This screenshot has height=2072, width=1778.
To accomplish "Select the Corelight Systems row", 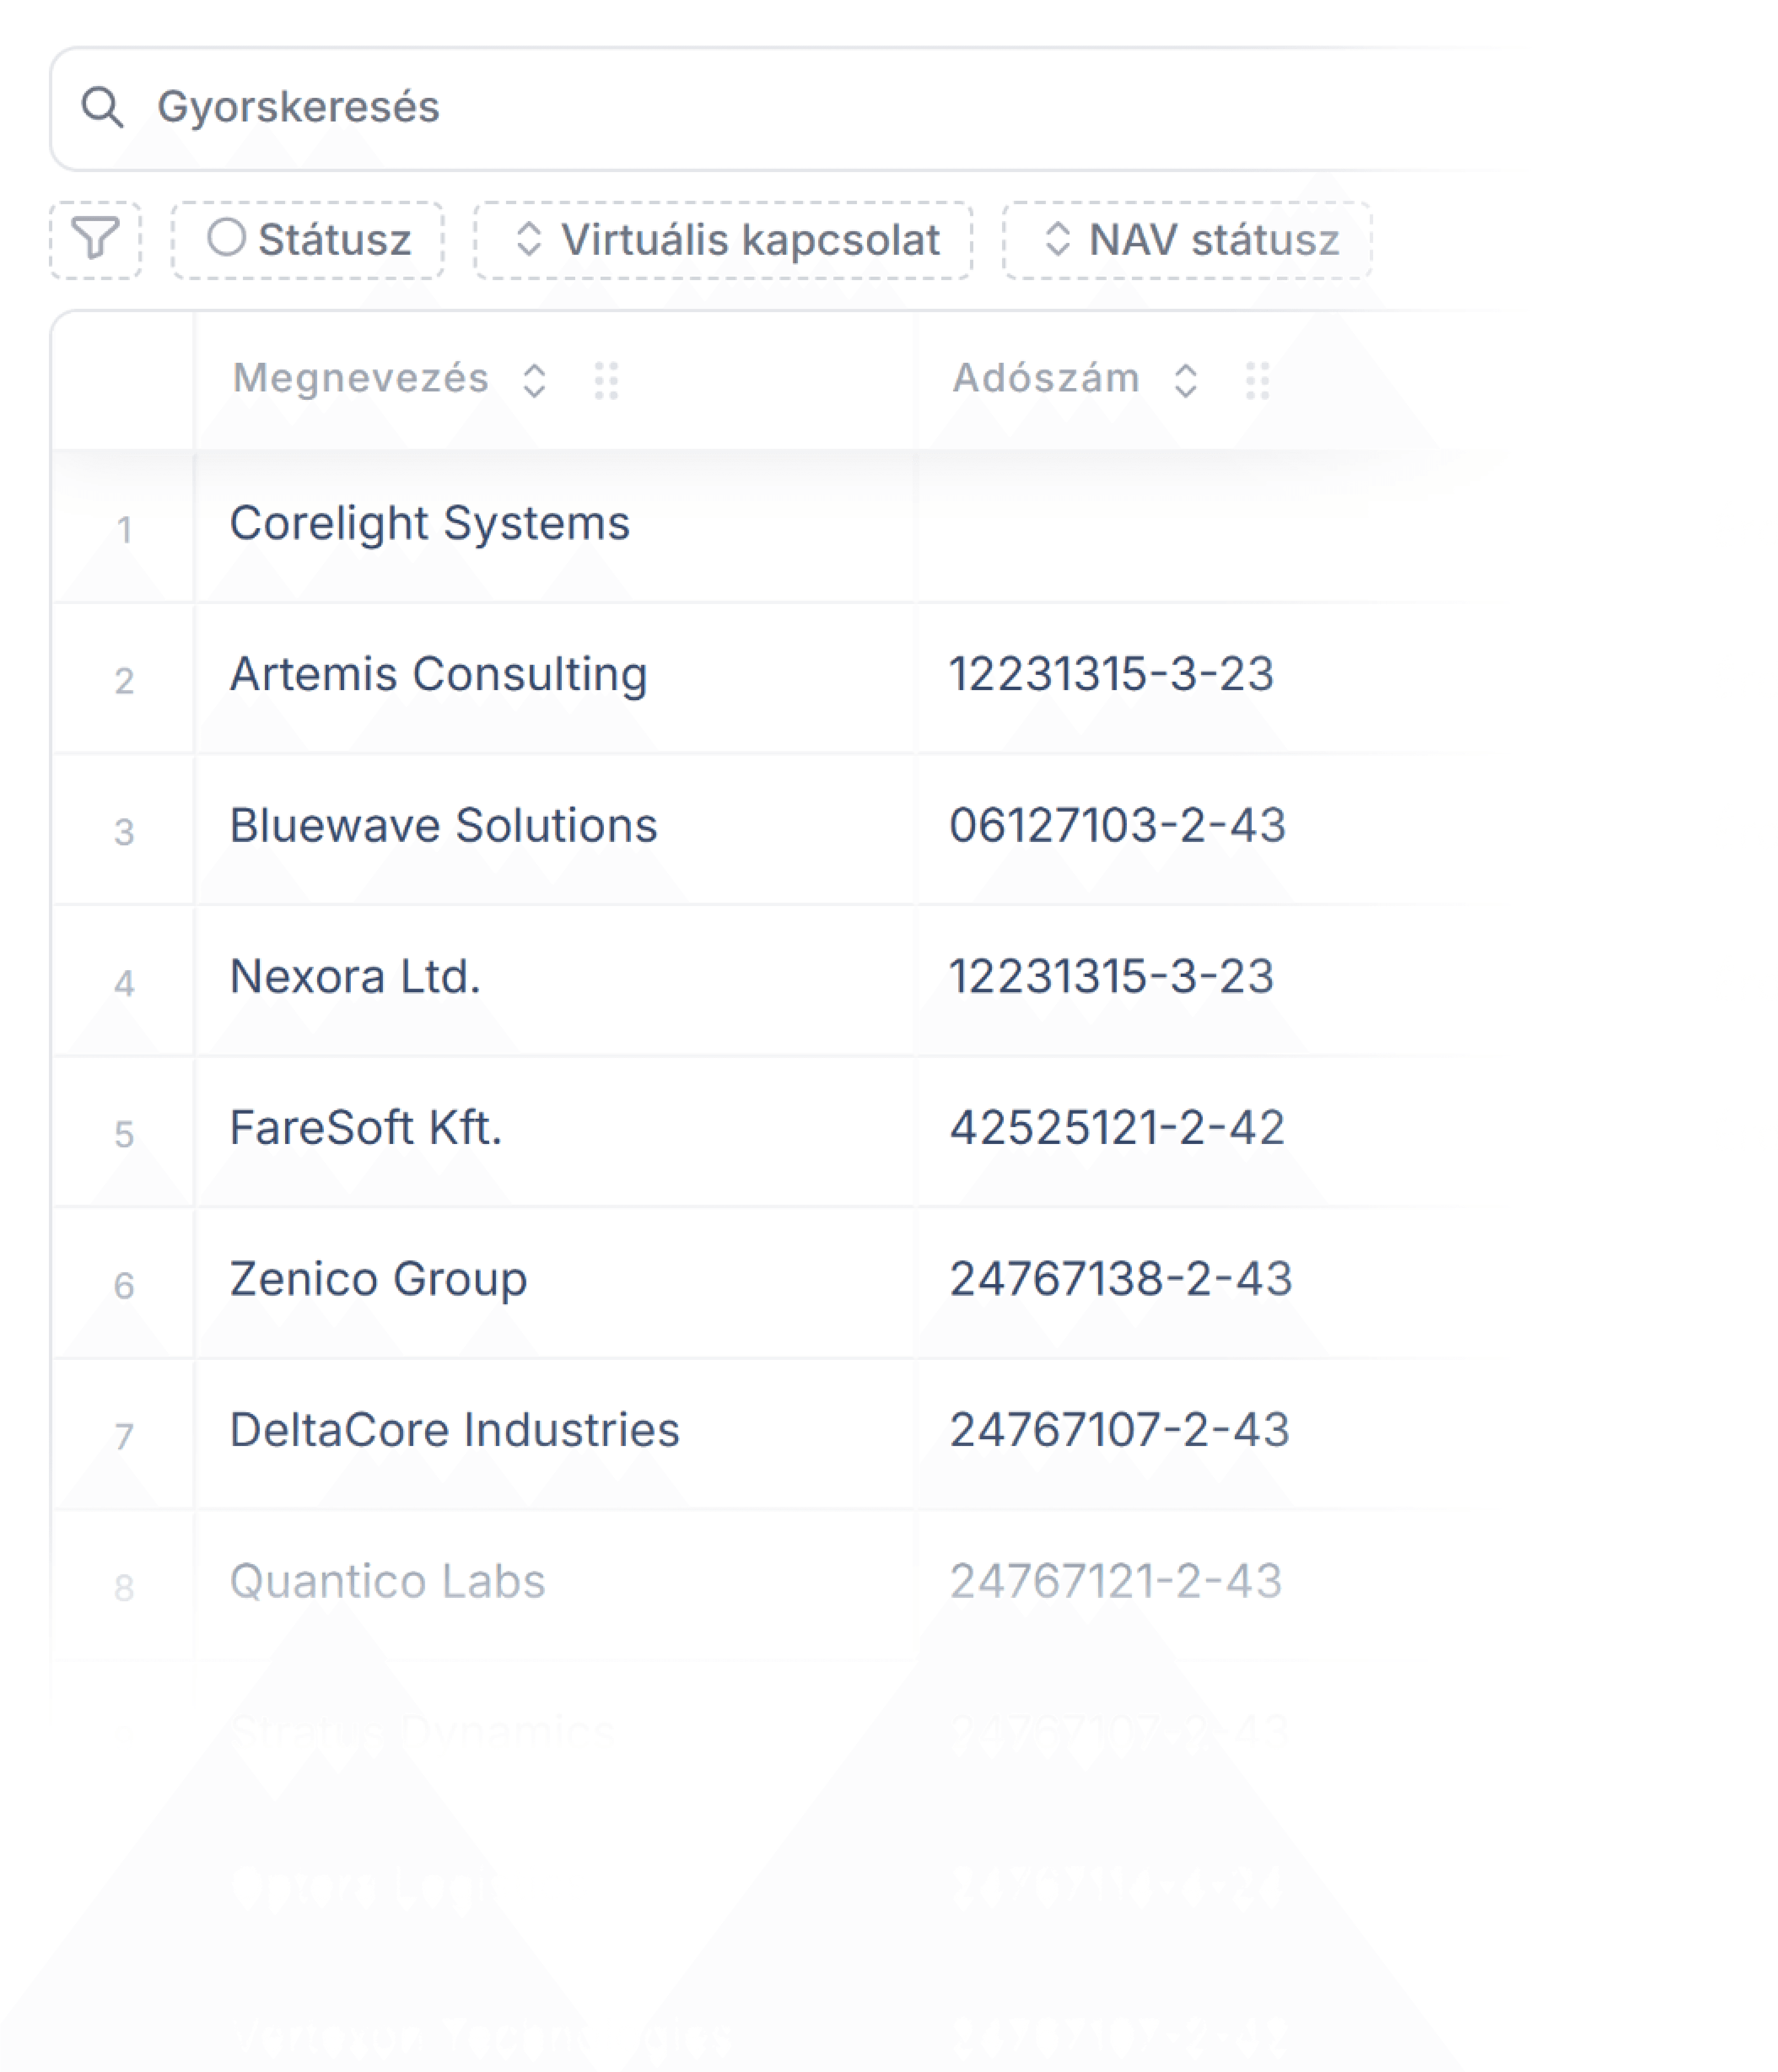I will pos(430,524).
